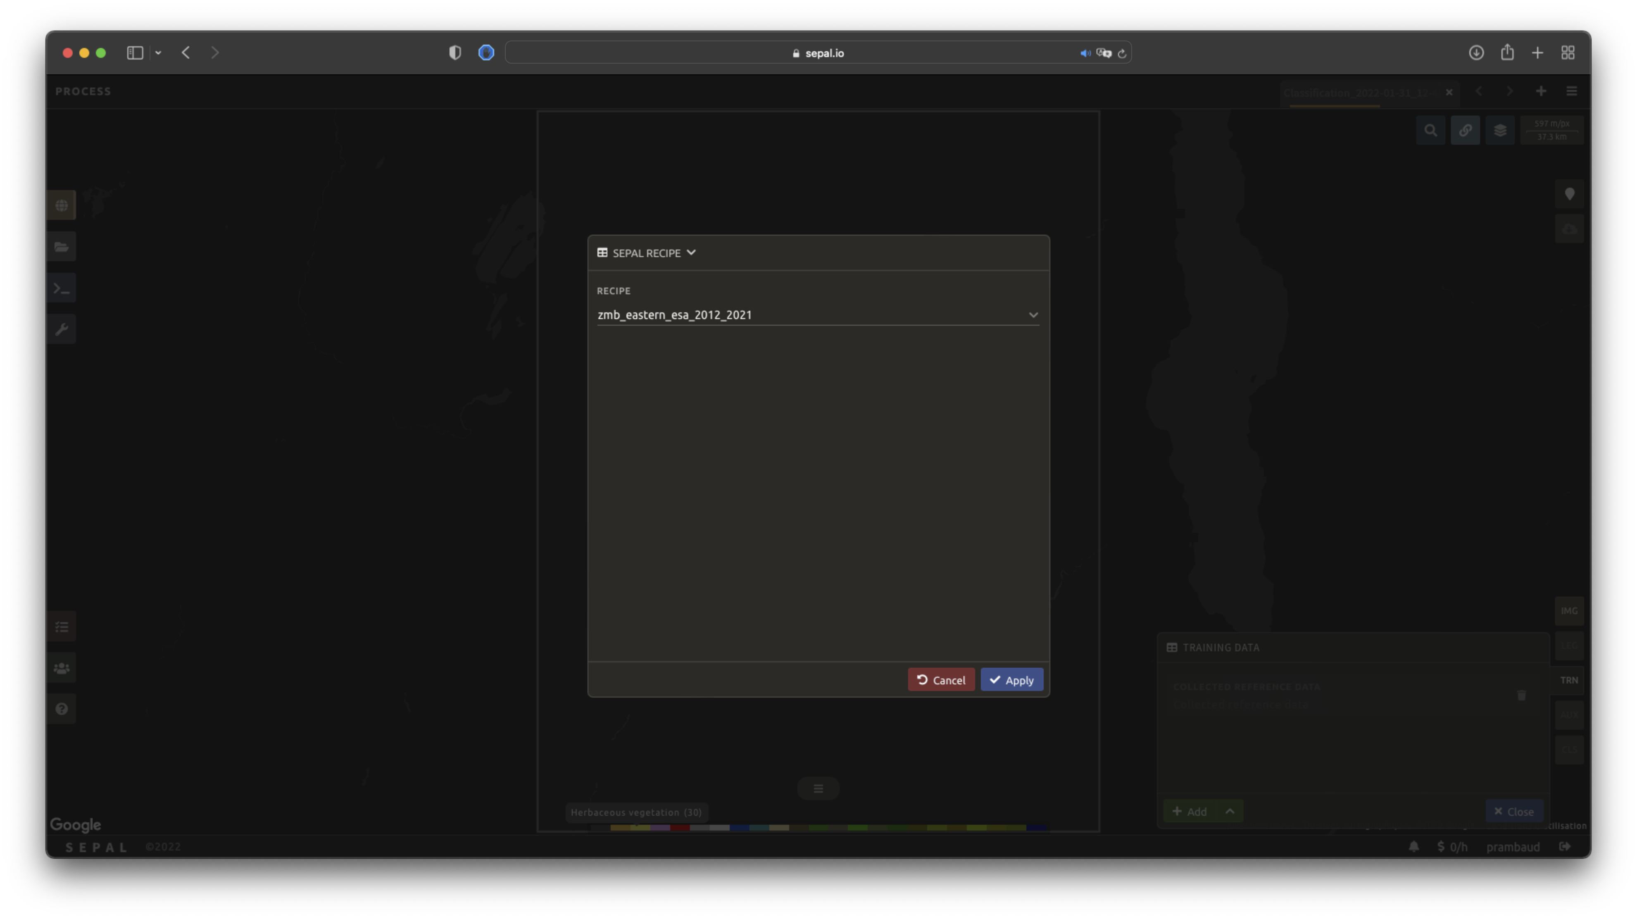Click the notifications bell icon

tap(1413, 847)
